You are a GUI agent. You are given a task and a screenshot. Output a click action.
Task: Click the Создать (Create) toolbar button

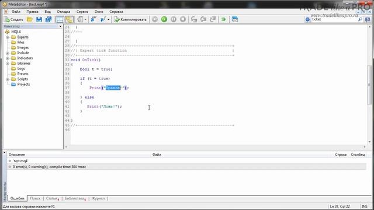point(14,19)
